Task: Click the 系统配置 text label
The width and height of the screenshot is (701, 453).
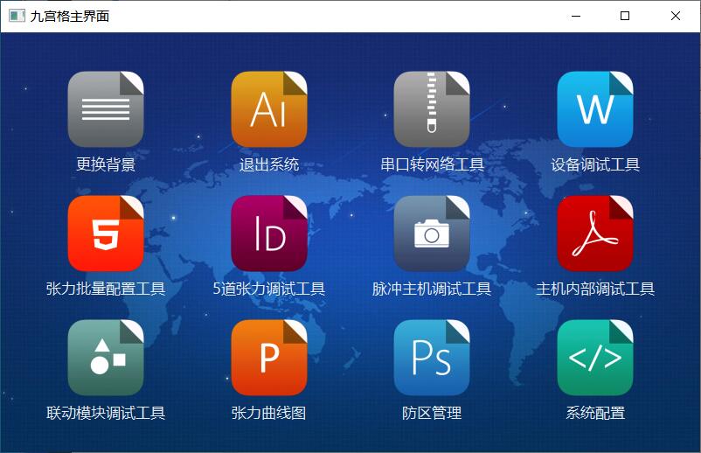Action: 595,413
